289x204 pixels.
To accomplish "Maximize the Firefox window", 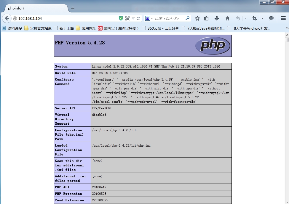I will pyautogui.click(x=272, y=2).
